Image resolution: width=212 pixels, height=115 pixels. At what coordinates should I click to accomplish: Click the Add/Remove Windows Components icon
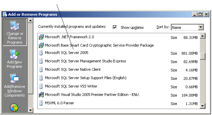tap(15, 79)
